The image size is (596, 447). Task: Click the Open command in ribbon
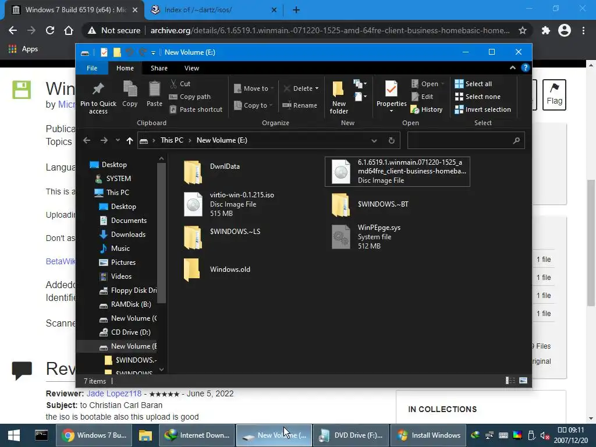pos(428,84)
